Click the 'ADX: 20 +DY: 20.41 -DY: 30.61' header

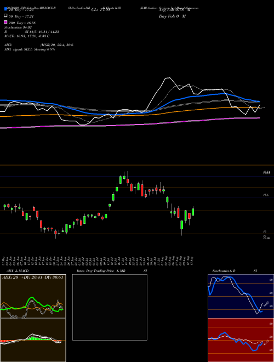point(32,278)
